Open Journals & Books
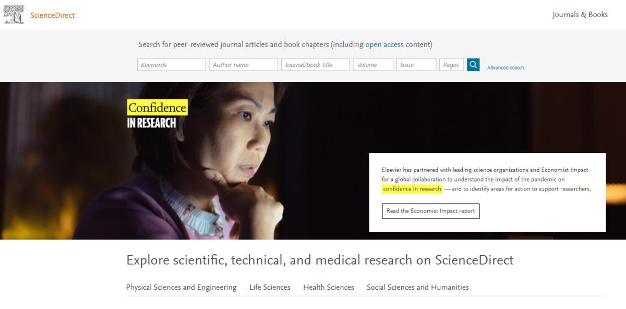This screenshot has width=626, height=309. coord(580,15)
